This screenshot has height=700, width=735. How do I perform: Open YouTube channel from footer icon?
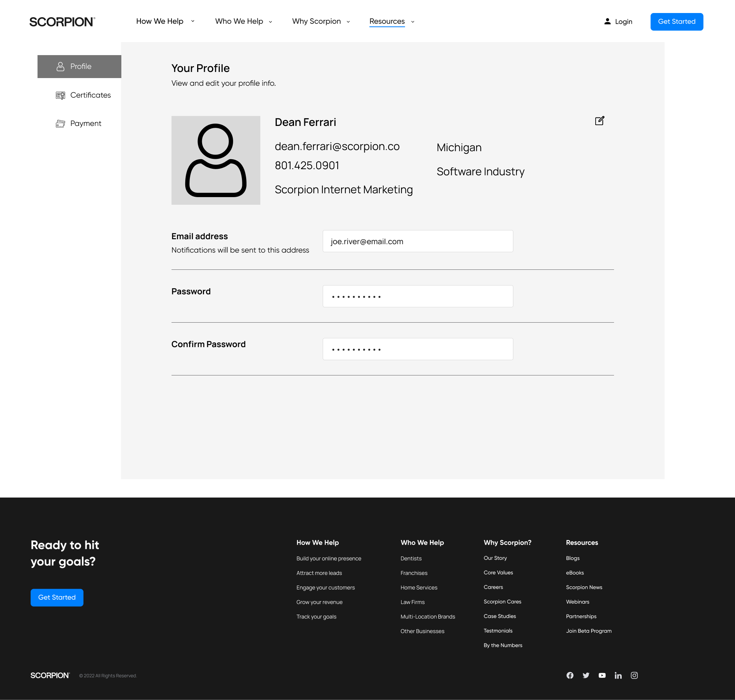click(602, 676)
